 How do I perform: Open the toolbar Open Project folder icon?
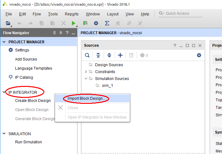coord(8,23)
